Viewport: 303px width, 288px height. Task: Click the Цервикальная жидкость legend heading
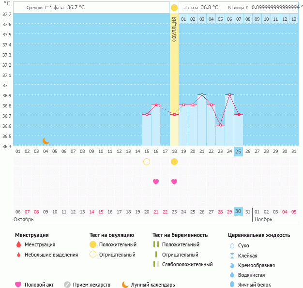pyautogui.click(x=259, y=235)
